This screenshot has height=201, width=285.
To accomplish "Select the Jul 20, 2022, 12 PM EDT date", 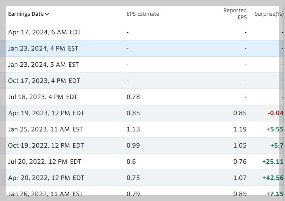I will pos(45,162).
